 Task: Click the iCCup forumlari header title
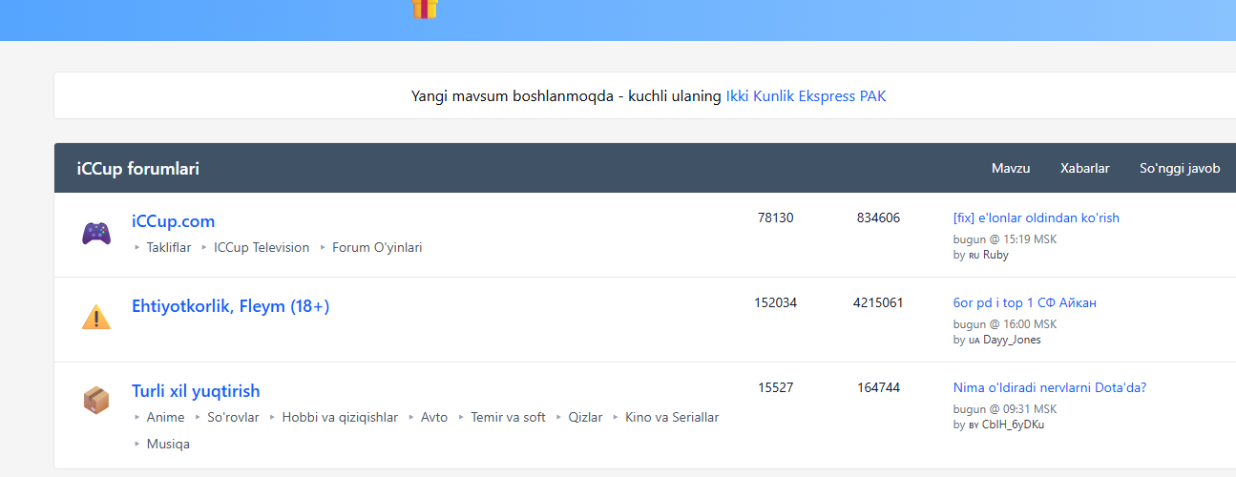pos(138,169)
